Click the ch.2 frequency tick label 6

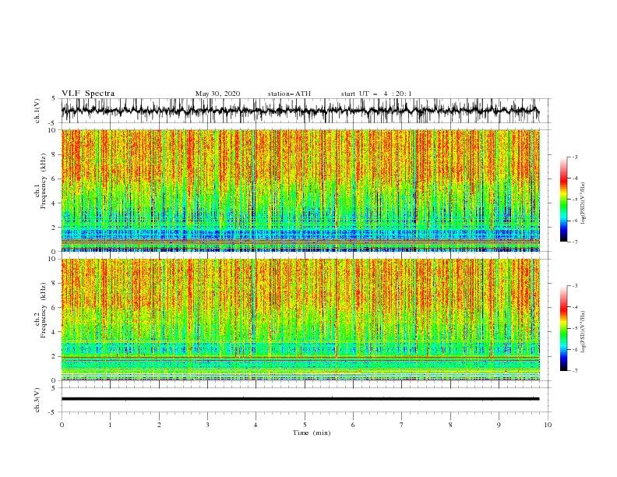tap(55, 308)
